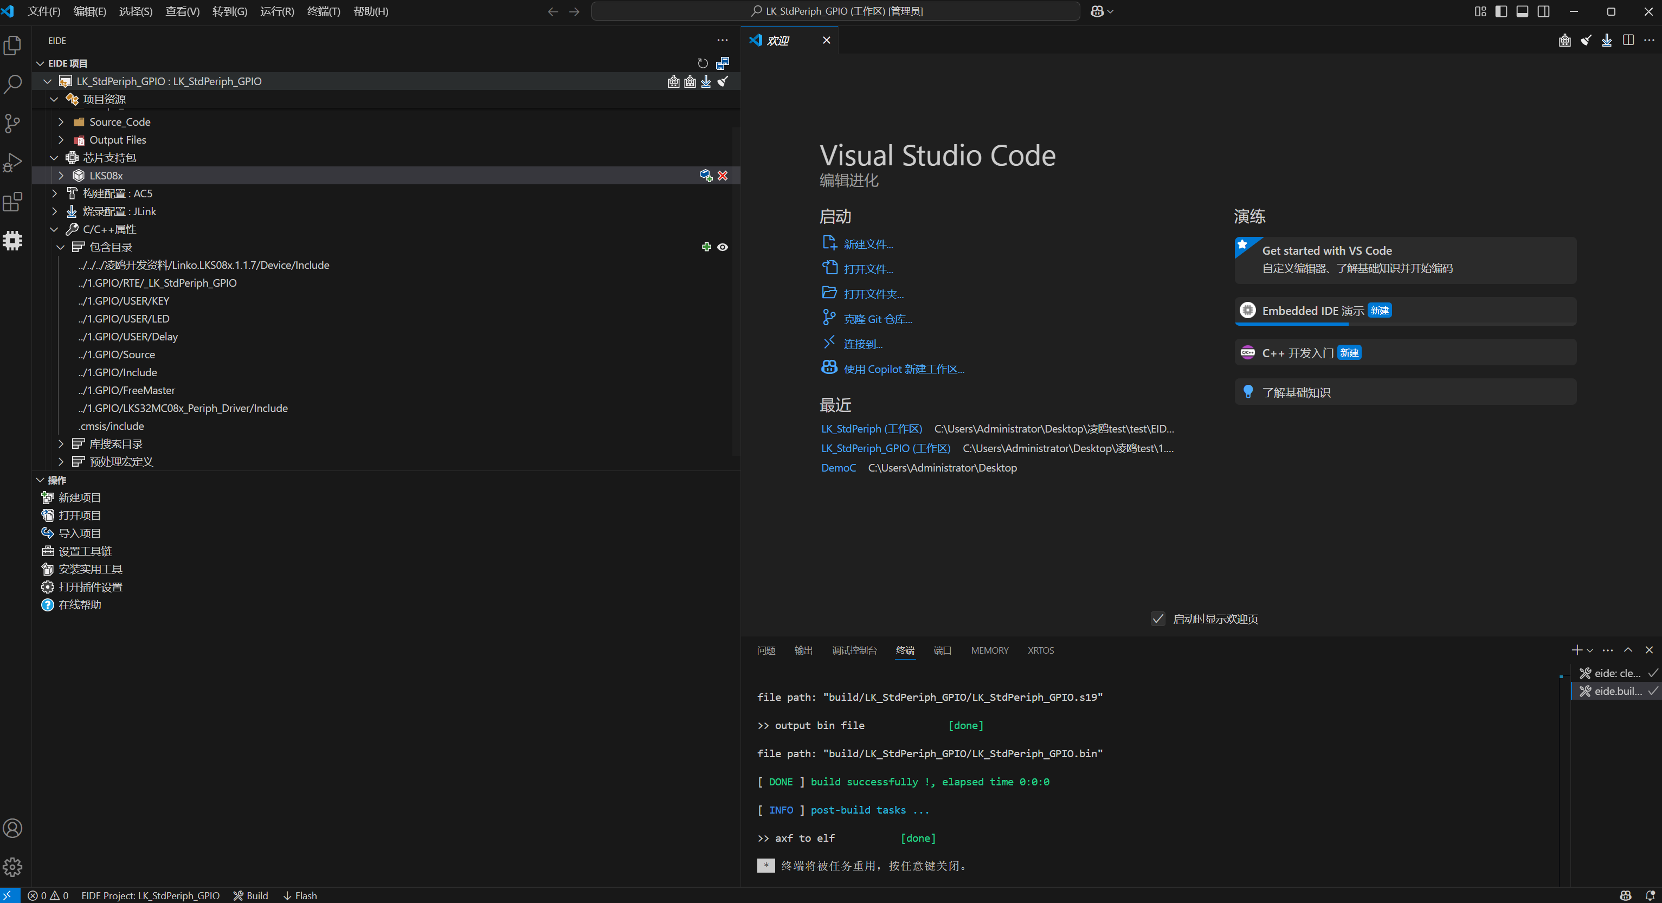The width and height of the screenshot is (1662, 903).
Task: Open Copilot chat icon in title bar
Action: pos(1097,11)
